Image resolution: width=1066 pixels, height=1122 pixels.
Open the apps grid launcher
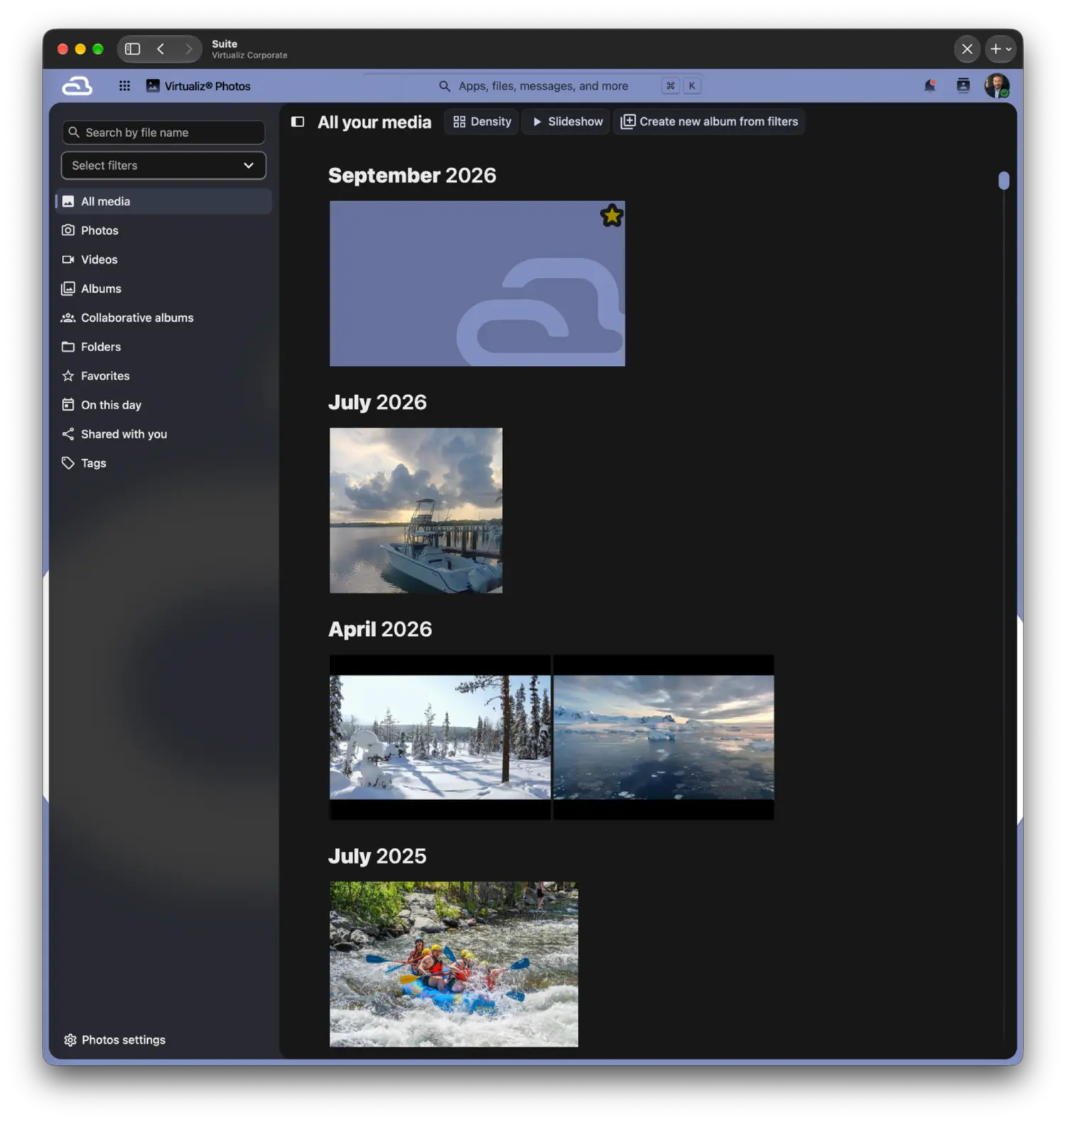[x=124, y=86]
